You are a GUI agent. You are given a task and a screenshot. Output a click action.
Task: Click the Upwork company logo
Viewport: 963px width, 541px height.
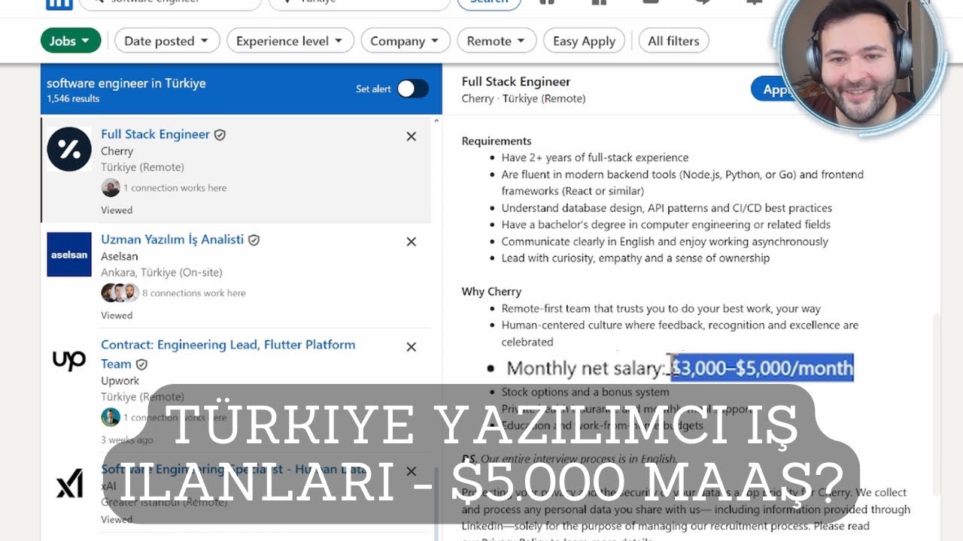[69, 360]
